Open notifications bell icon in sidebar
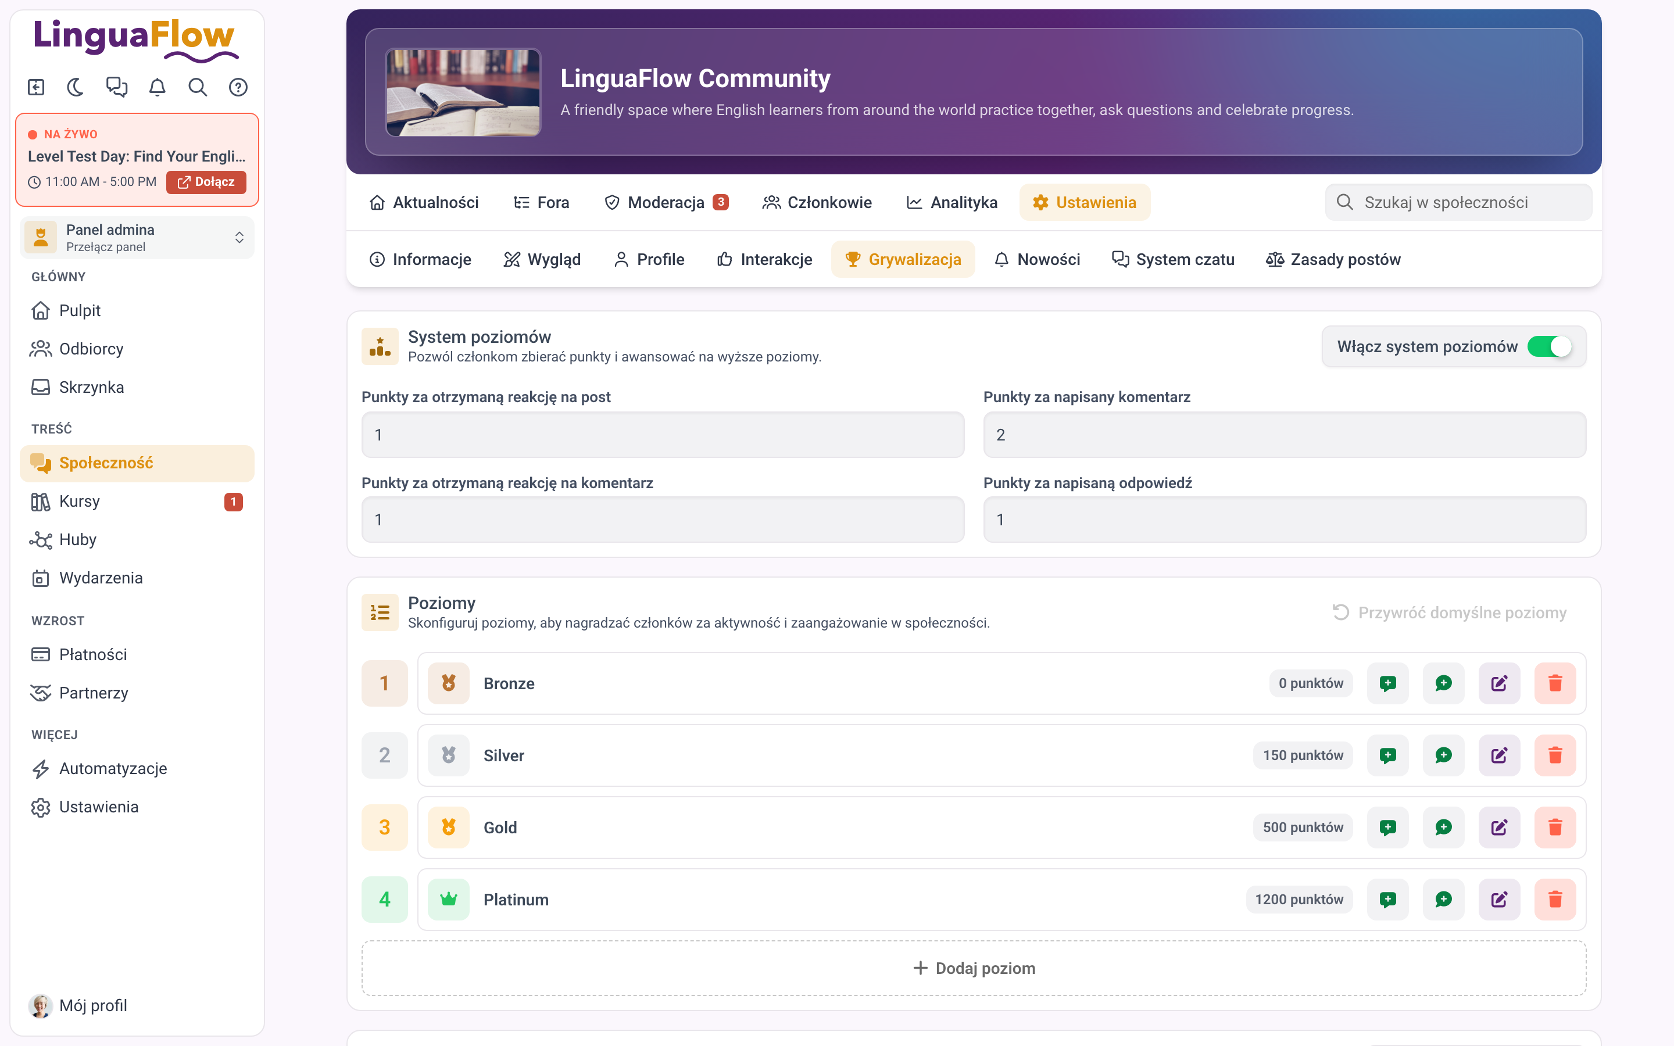 pyautogui.click(x=157, y=87)
